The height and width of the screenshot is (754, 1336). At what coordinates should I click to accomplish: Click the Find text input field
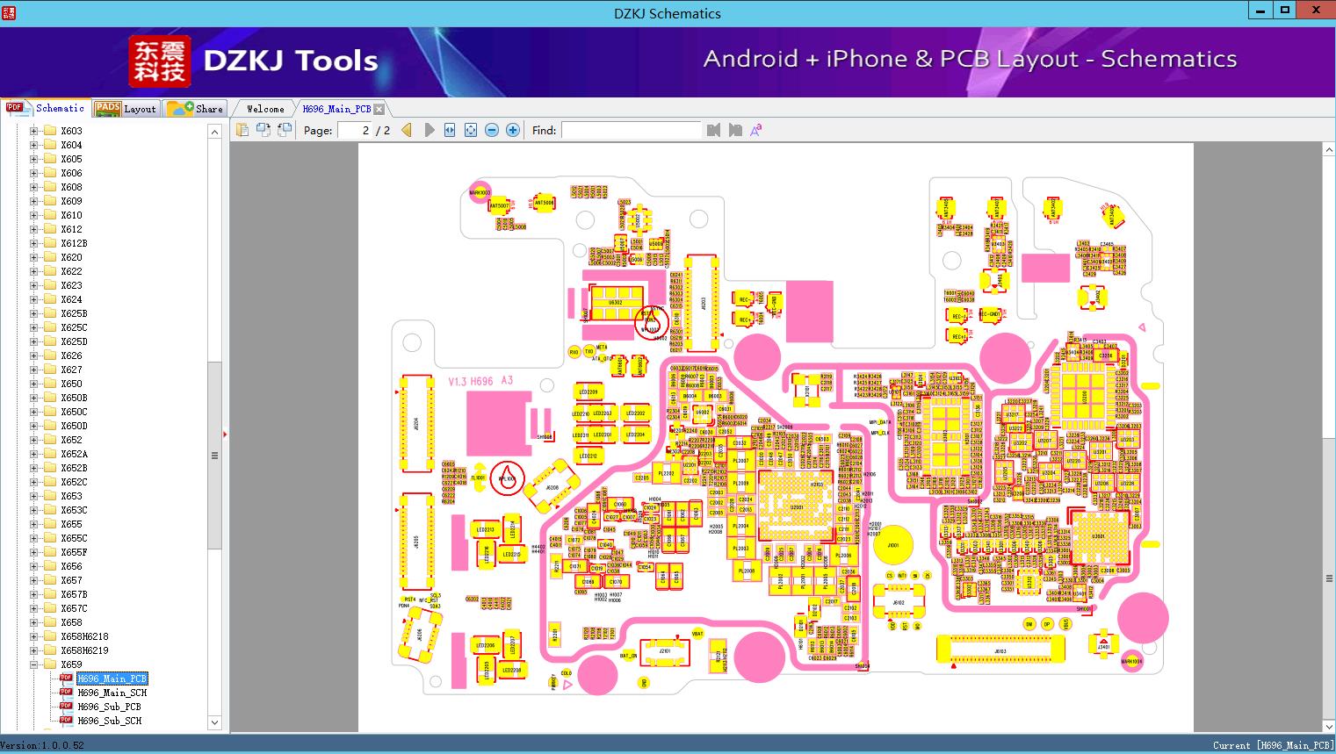click(631, 130)
